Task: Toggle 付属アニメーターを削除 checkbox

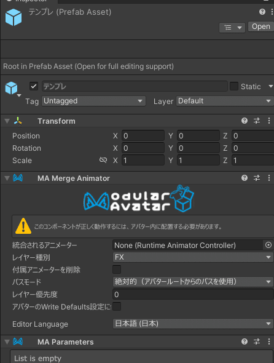Action: (117, 269)
